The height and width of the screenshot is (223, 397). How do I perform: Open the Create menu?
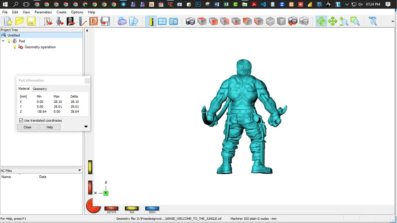click(x=61, y=12)
